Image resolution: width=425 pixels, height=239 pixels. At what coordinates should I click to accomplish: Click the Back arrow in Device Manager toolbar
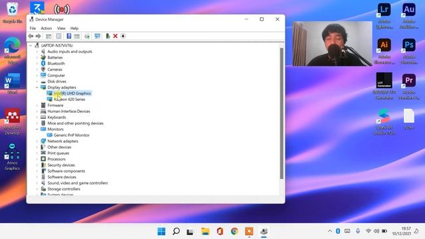[31, 36]
